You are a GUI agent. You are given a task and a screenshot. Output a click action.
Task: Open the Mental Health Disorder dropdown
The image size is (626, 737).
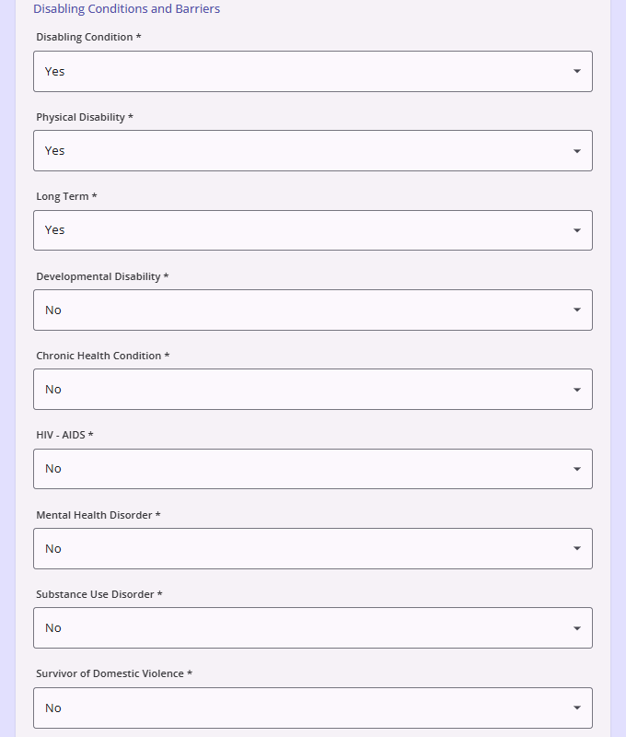point(313,548)
